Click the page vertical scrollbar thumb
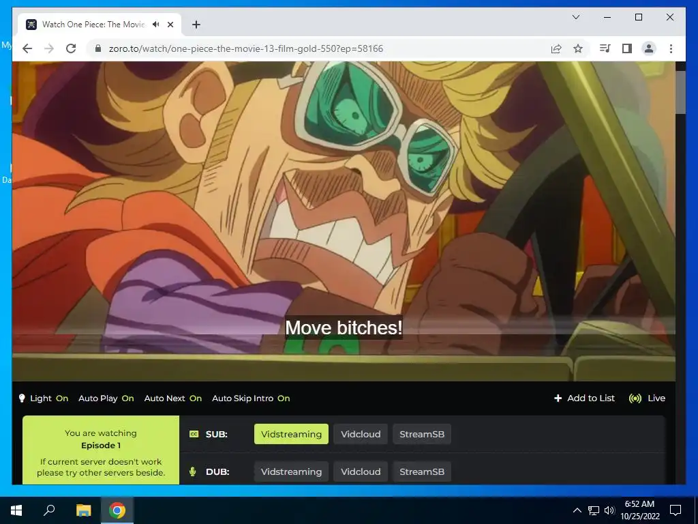Viewport: 698px width, 524px height. point(681,92)
